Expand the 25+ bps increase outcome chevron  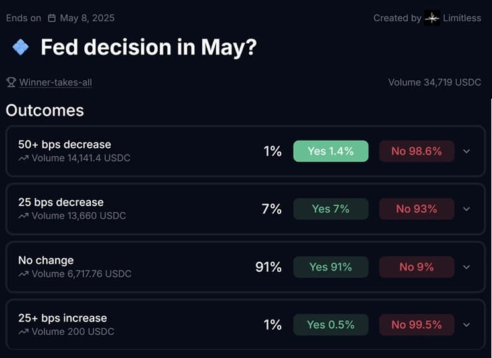pos(467,325)
